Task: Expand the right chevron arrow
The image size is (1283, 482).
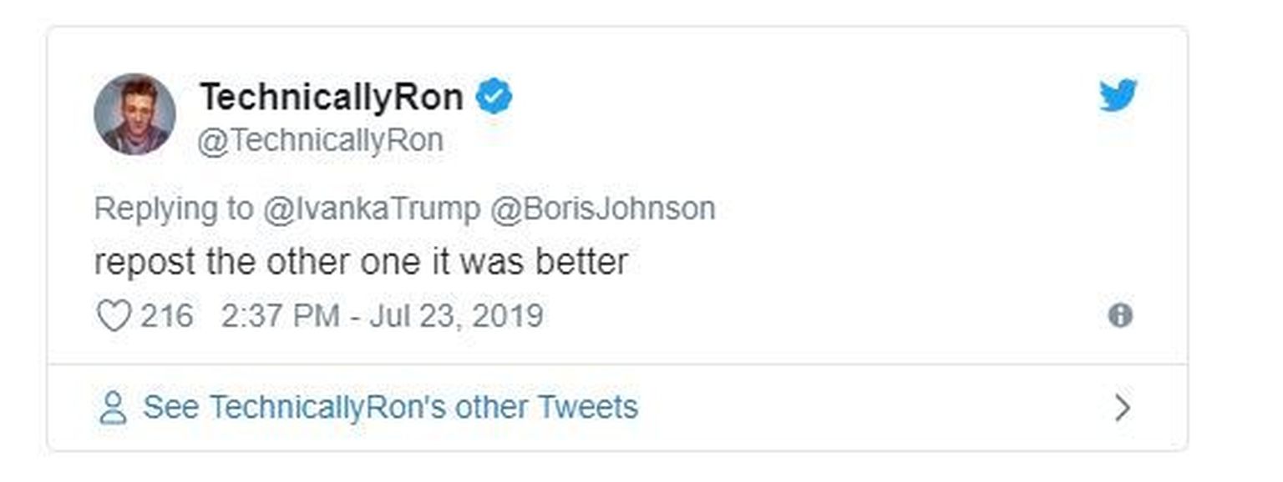Action: 1123,408
